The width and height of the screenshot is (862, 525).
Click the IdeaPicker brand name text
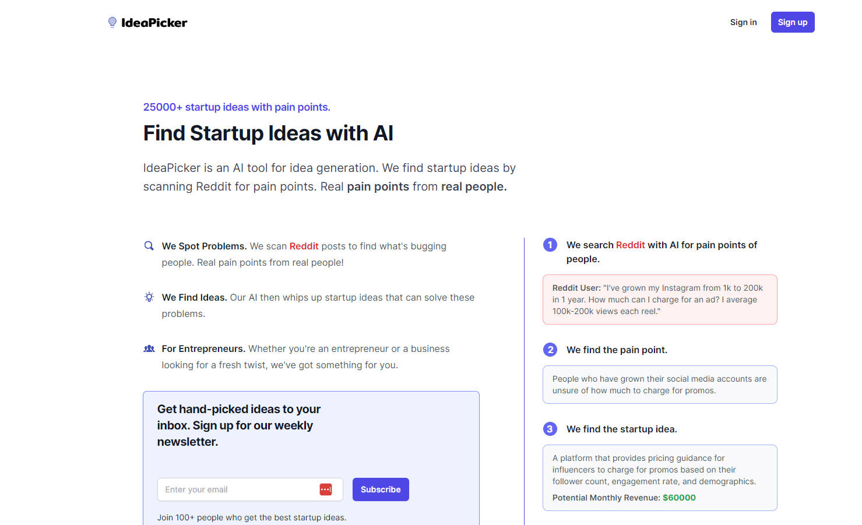pos(154,23)
